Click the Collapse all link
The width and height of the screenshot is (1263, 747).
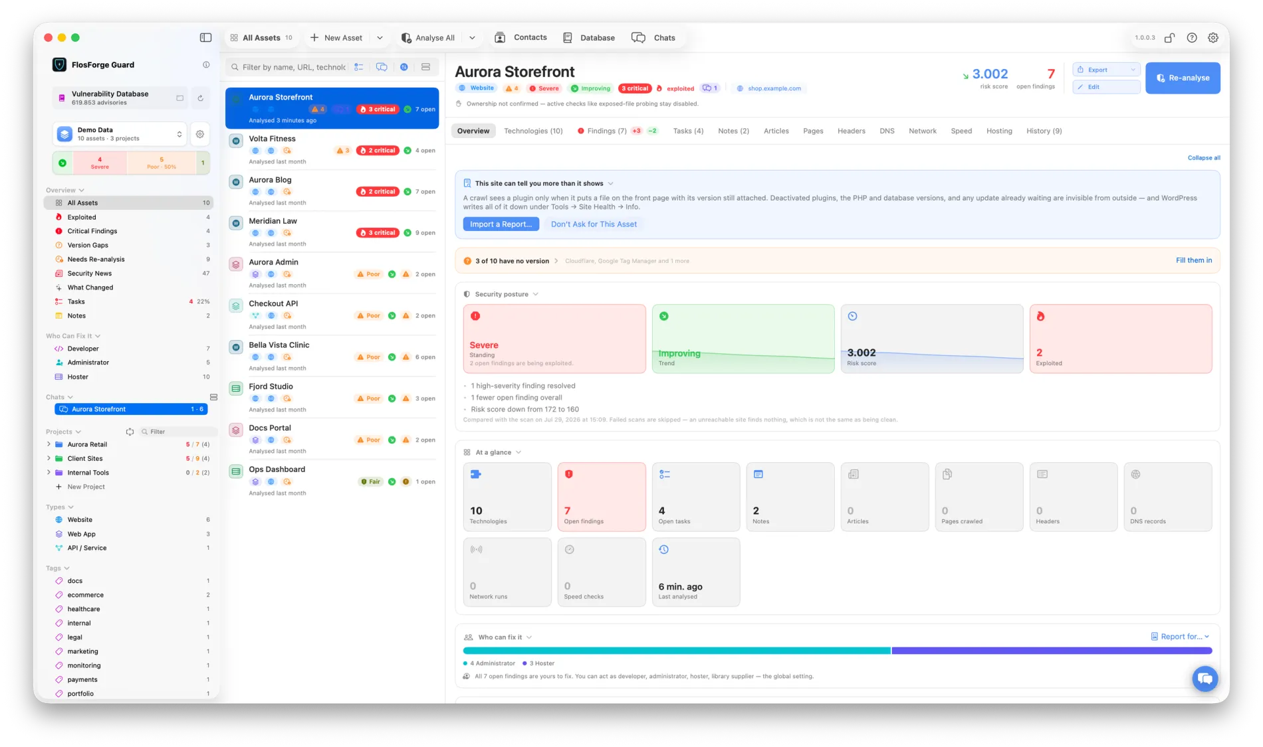click(1203, 158)
